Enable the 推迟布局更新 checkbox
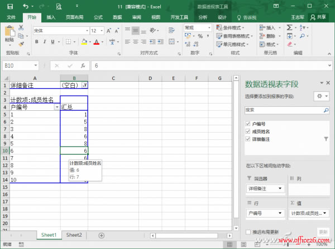The height and width of the screenshot is (249, 335). pos(248,231)
